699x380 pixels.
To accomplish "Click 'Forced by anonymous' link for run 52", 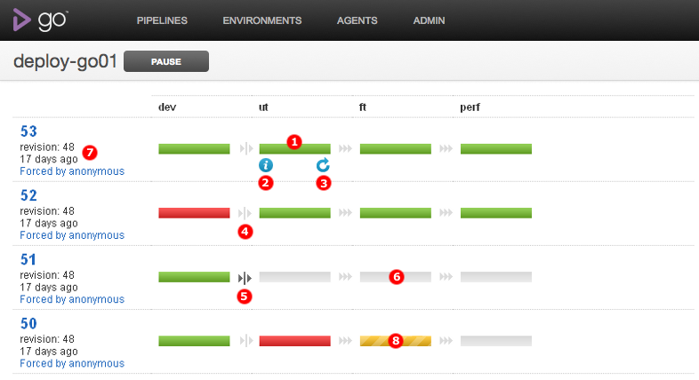I will click(71, 235).
